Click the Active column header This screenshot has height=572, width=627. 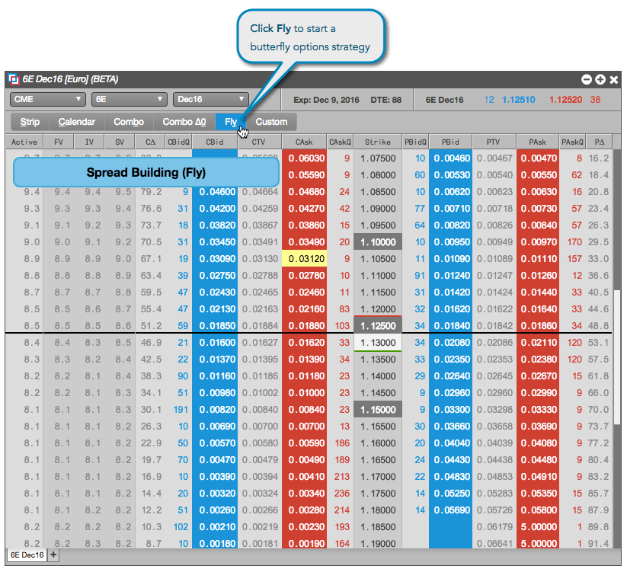24,142
